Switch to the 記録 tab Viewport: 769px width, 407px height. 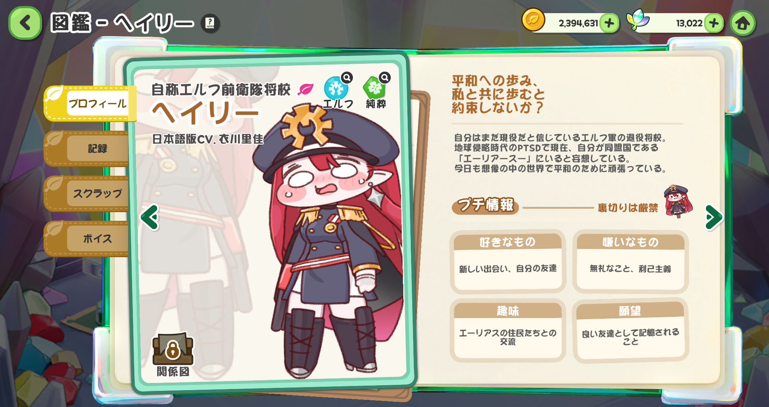pyautogui.click(x=87, y=149)
